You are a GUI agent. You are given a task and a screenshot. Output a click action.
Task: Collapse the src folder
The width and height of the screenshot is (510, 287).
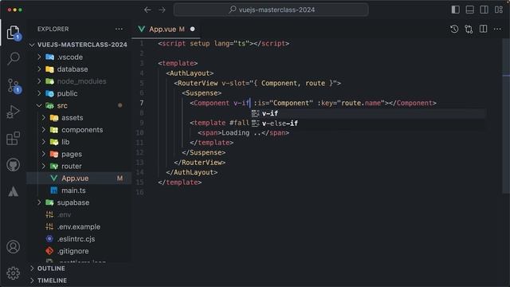point(79,105)
